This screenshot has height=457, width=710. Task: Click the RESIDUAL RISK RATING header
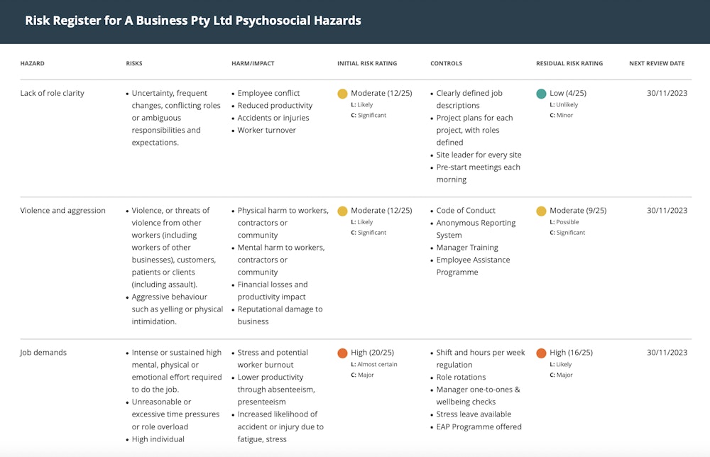click(x=569, y=63)
